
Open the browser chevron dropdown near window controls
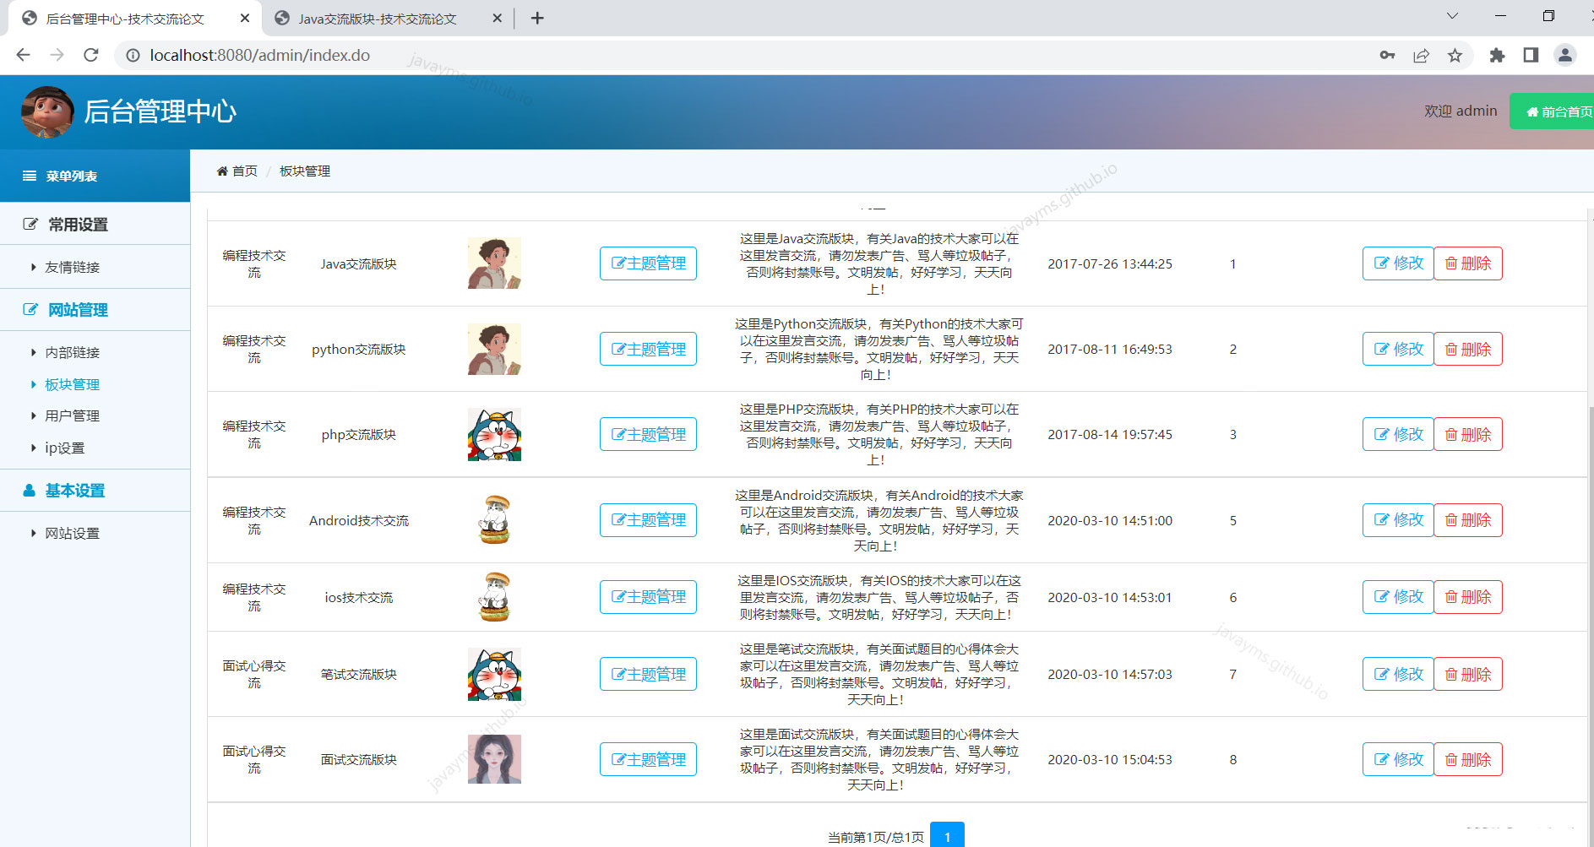point(1452,15)
